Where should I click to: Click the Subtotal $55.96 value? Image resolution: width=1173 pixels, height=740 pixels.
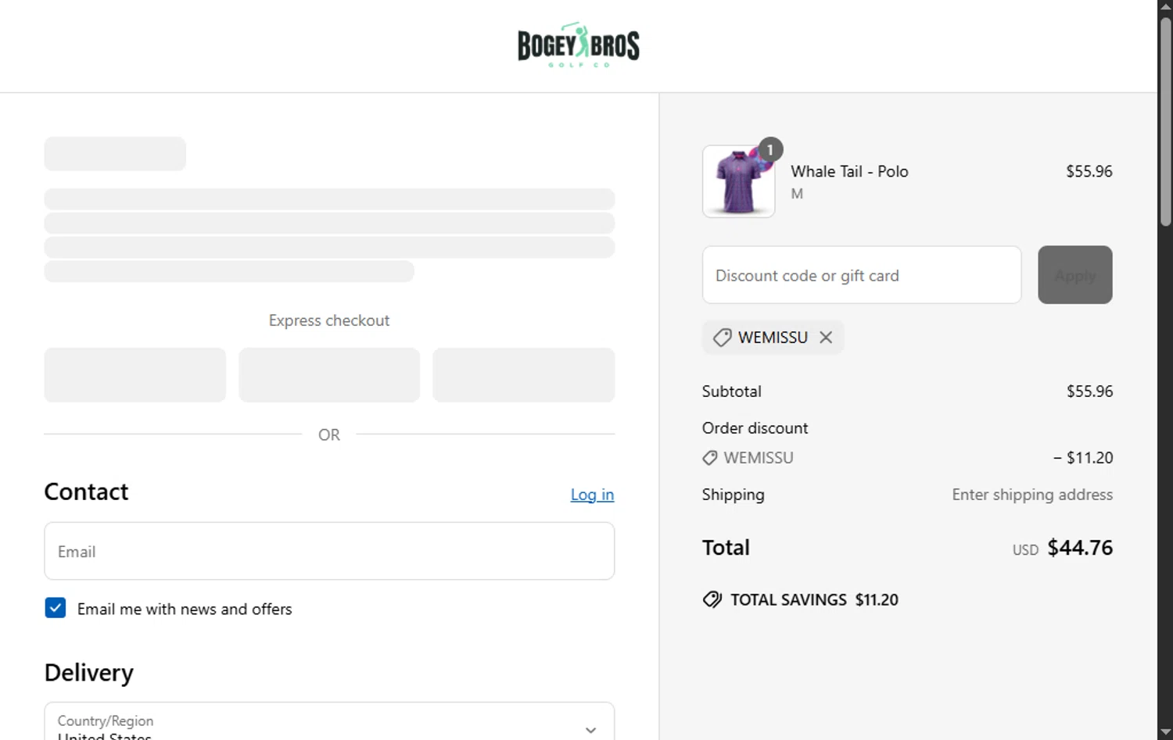(1089, 391)
